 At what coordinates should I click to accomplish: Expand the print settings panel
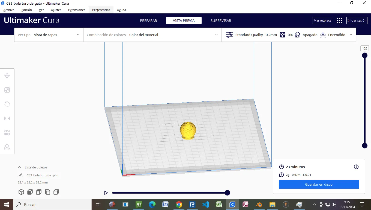351,35
